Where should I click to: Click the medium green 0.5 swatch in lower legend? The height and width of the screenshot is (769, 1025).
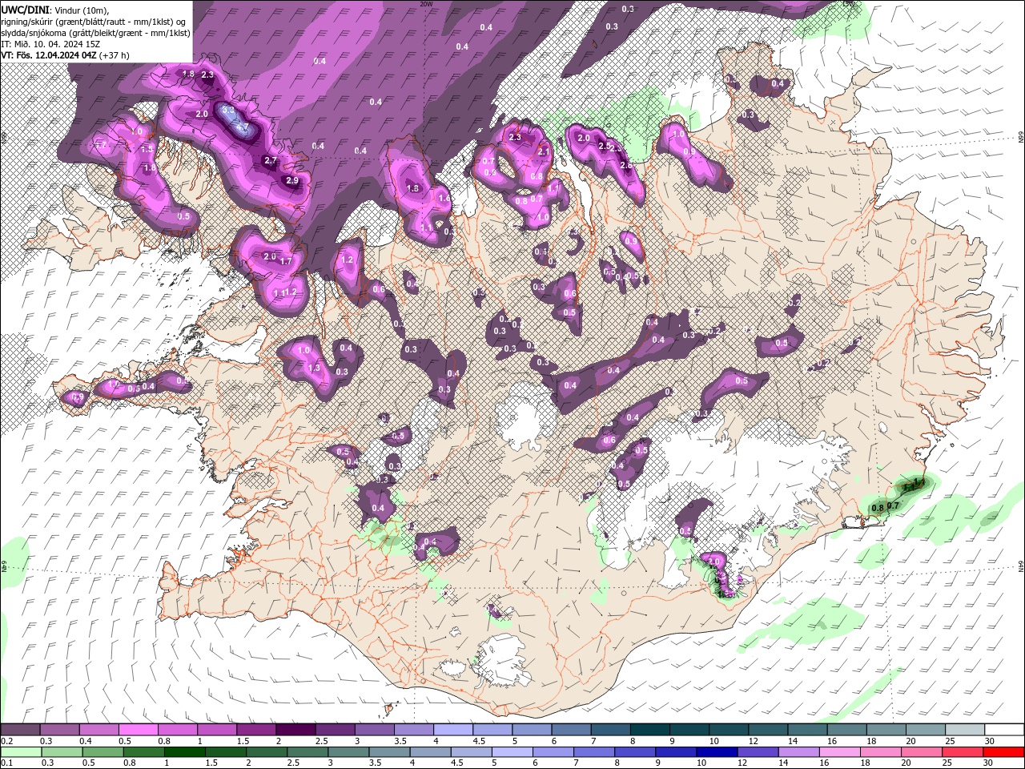coord(102,751)
